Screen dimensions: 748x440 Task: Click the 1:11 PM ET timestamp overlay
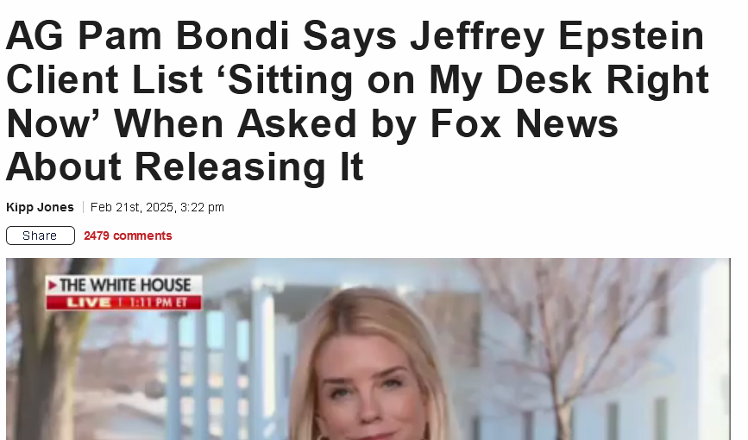coord(158,303)
